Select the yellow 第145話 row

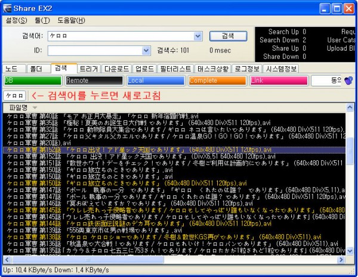tap(174, 210)
